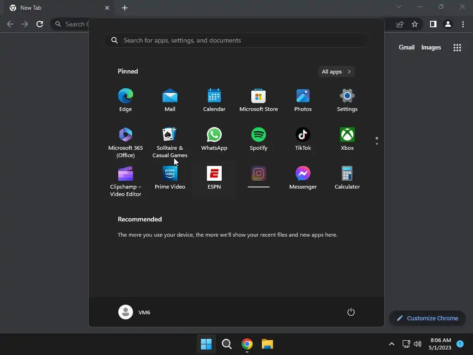Open Clipchamp Video Editor

pos(126,181)
